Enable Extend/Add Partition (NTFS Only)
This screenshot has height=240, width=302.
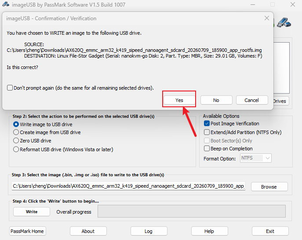(207, 132)
